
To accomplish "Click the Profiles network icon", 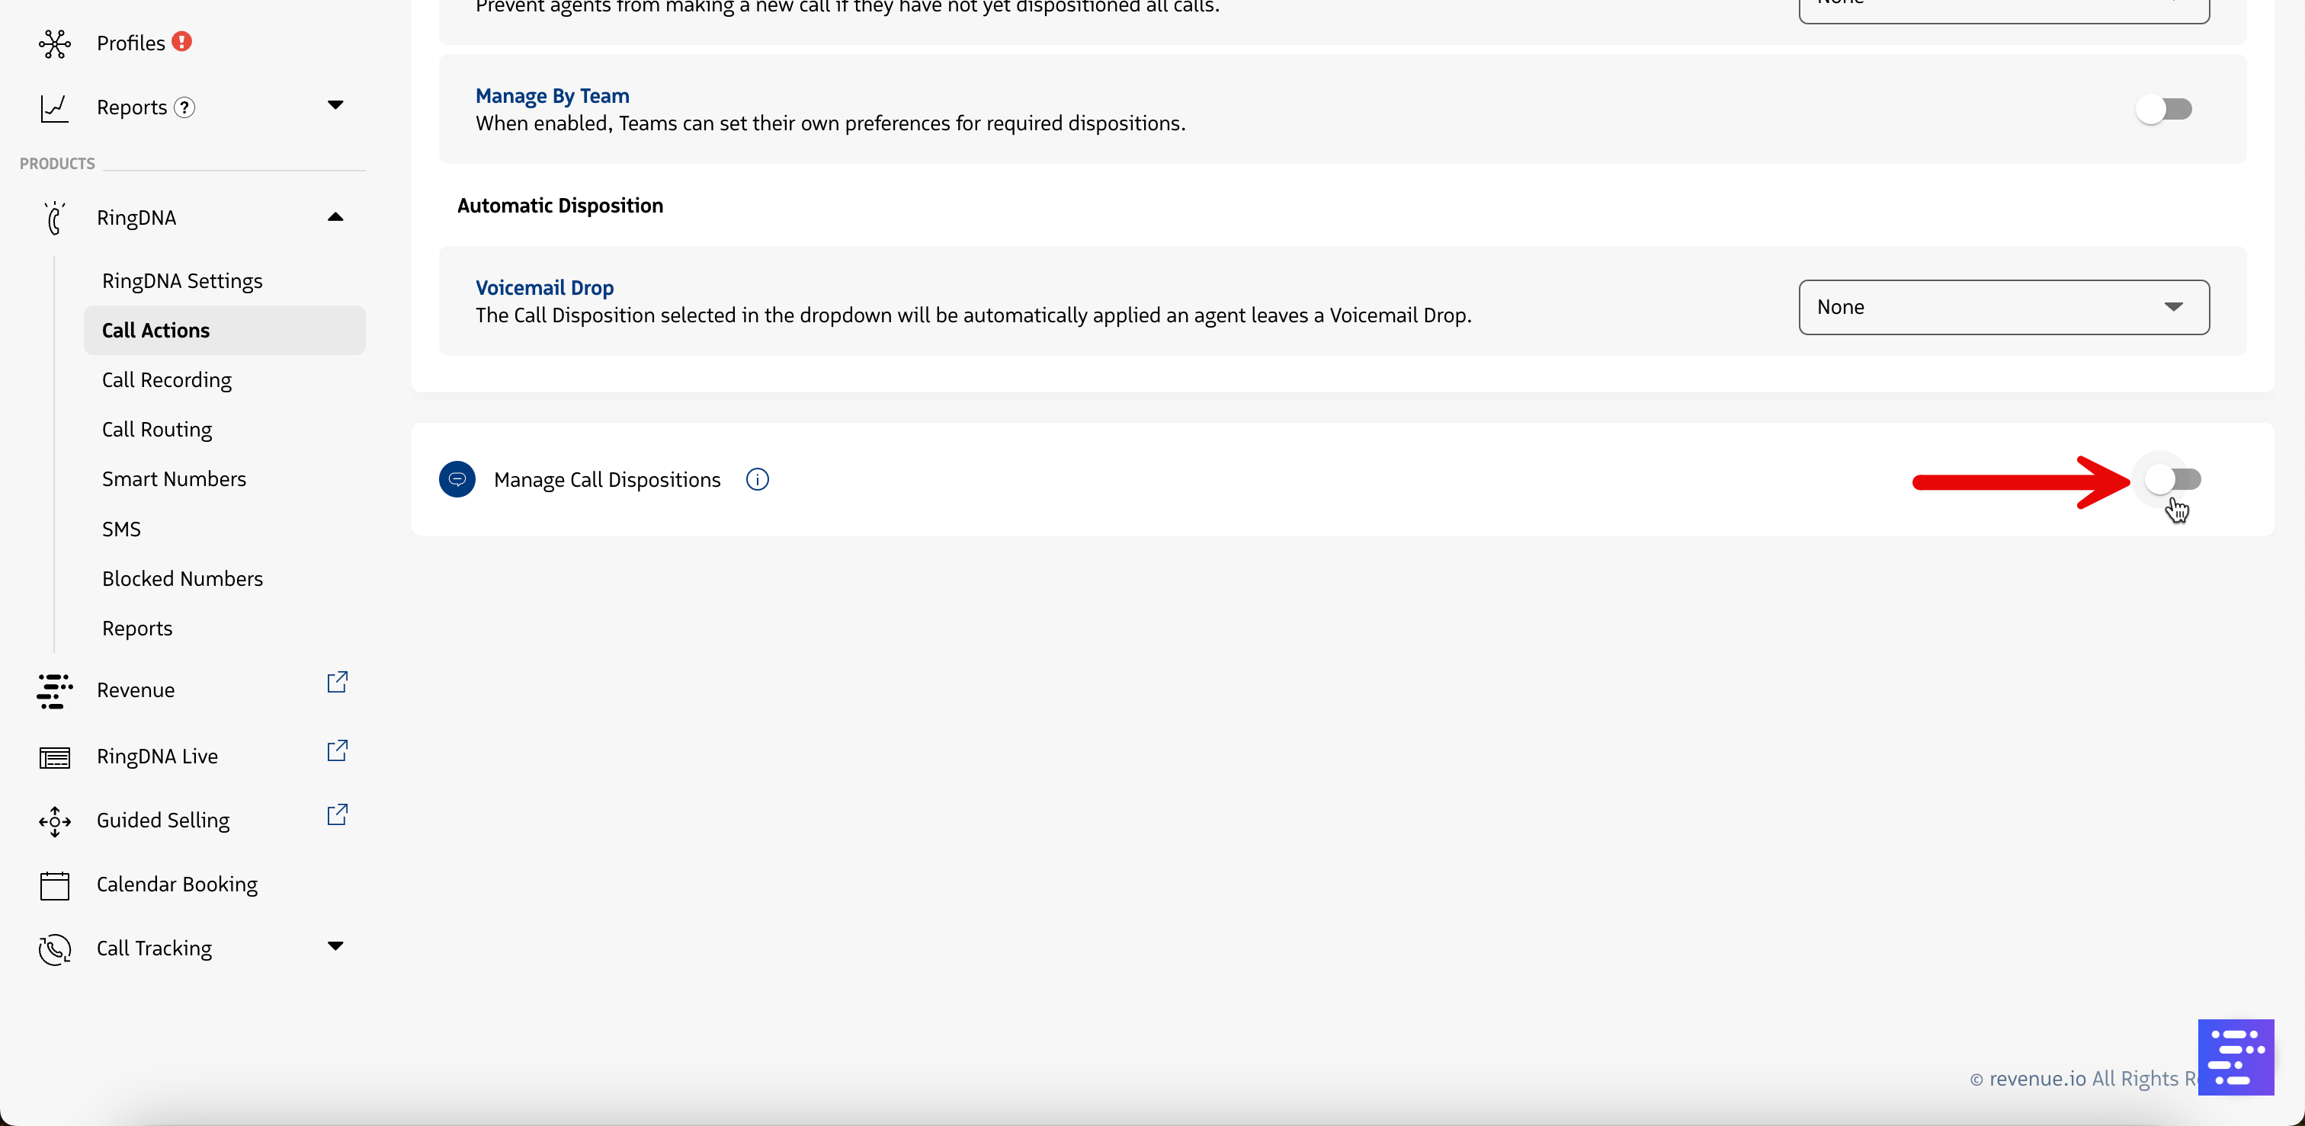I will click(x=55, y=43).
